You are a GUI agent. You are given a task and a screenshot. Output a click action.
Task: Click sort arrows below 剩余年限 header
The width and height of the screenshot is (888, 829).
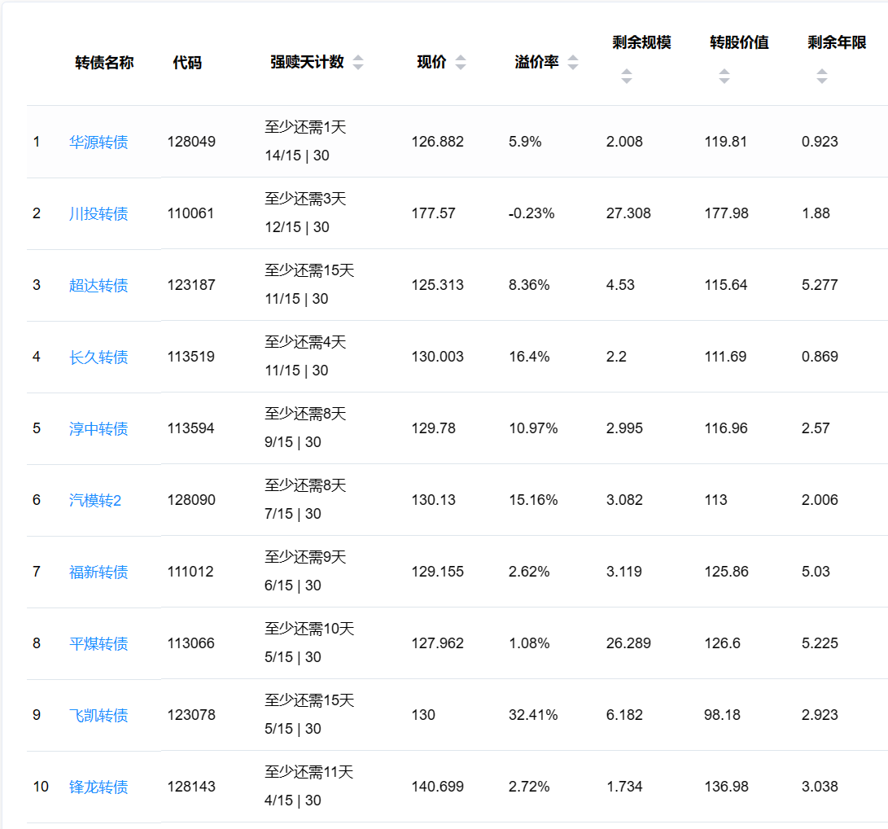821,77
